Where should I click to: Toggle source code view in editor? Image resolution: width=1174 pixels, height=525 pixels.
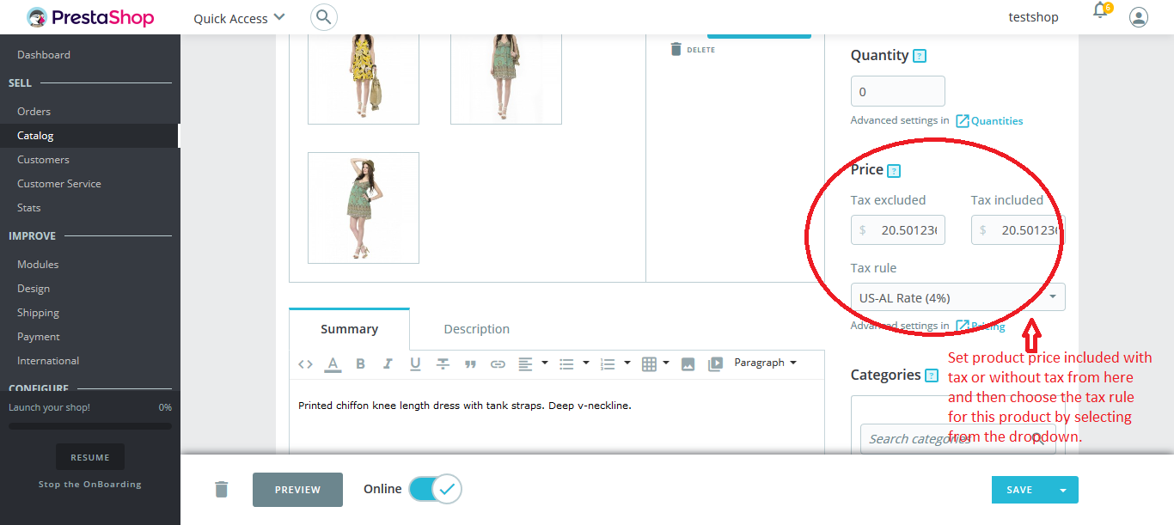click(x=305, y=364)
